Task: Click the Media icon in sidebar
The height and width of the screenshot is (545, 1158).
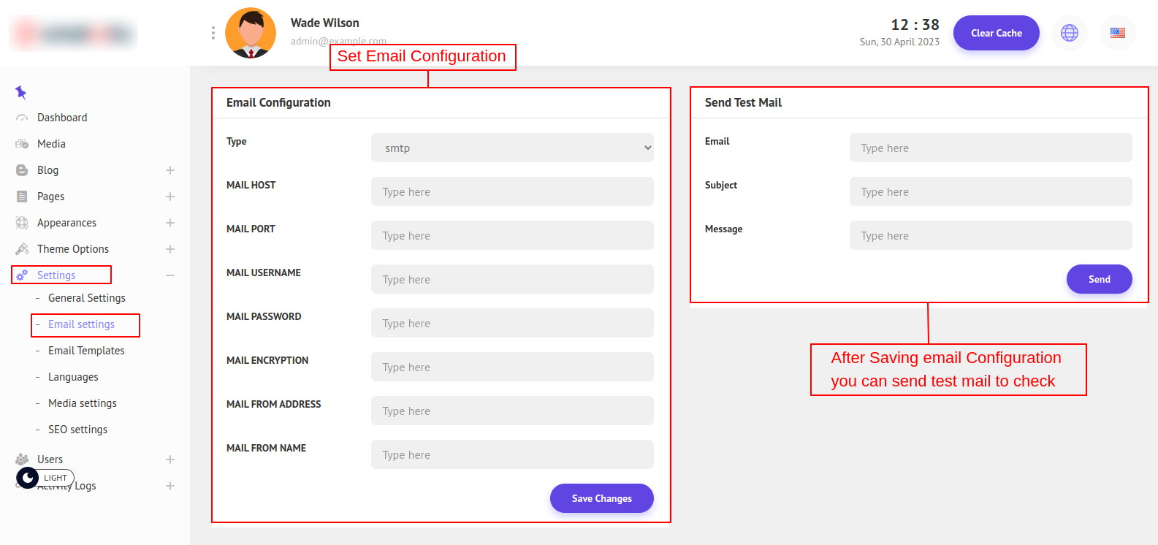Action: pyautogui.click(x=22, y=144)
